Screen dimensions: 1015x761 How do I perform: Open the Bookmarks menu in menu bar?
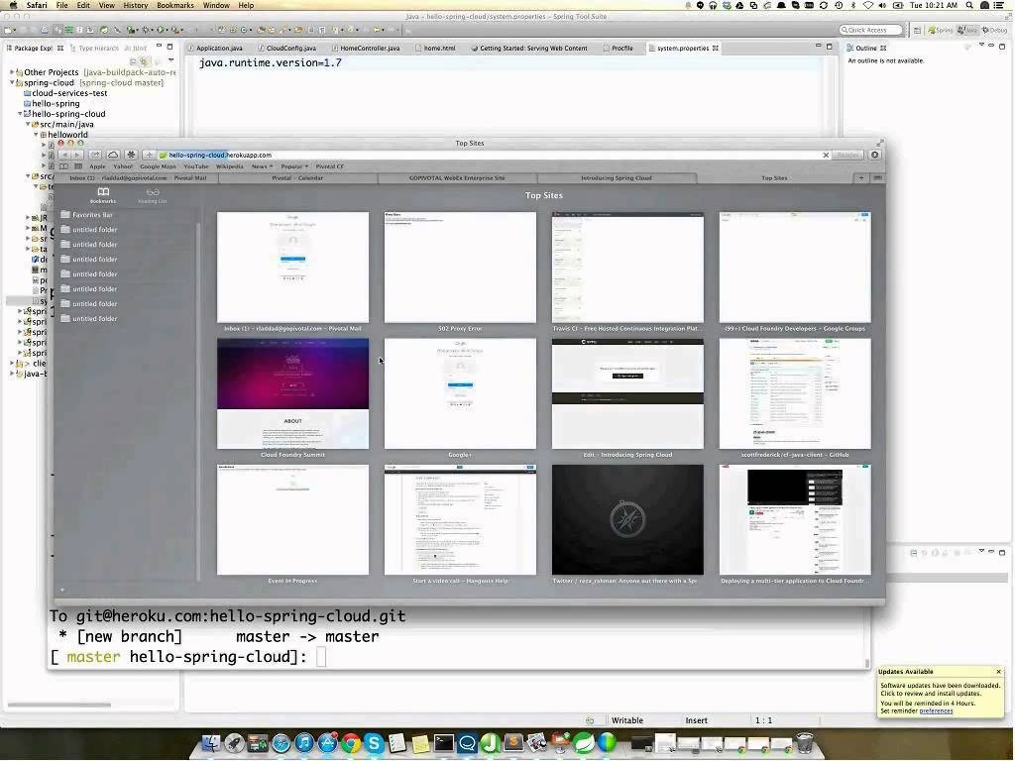pyautogui.click(x=175, y=5)
